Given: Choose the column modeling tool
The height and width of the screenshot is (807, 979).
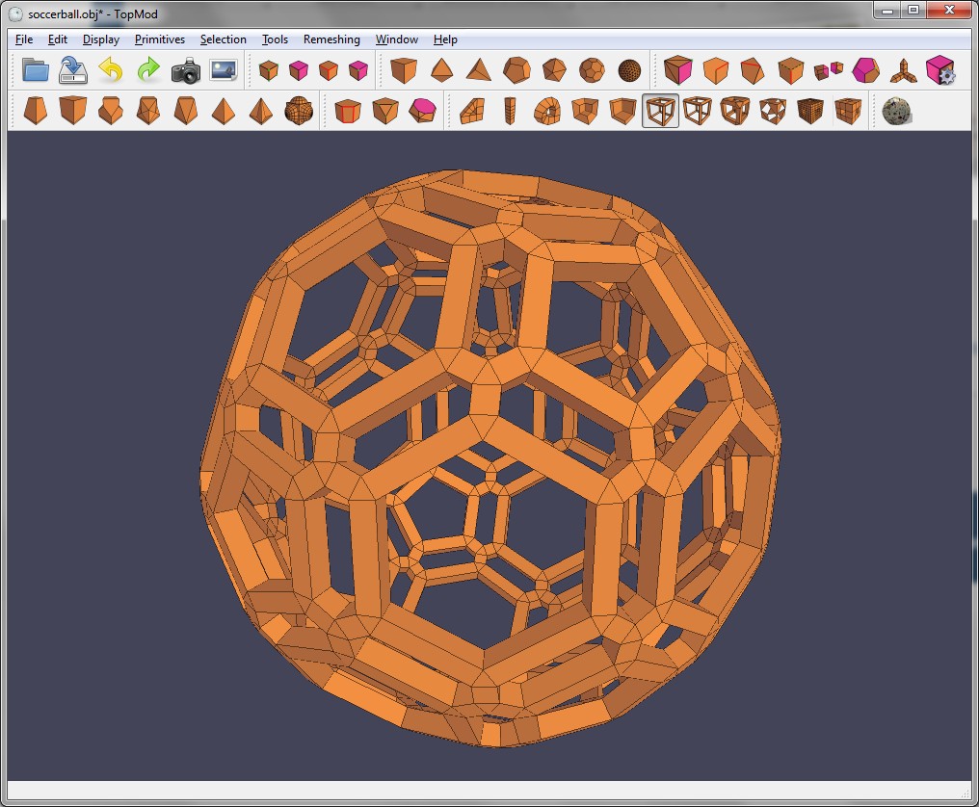Looking at the screenshot, I should [x=510, y=111].
